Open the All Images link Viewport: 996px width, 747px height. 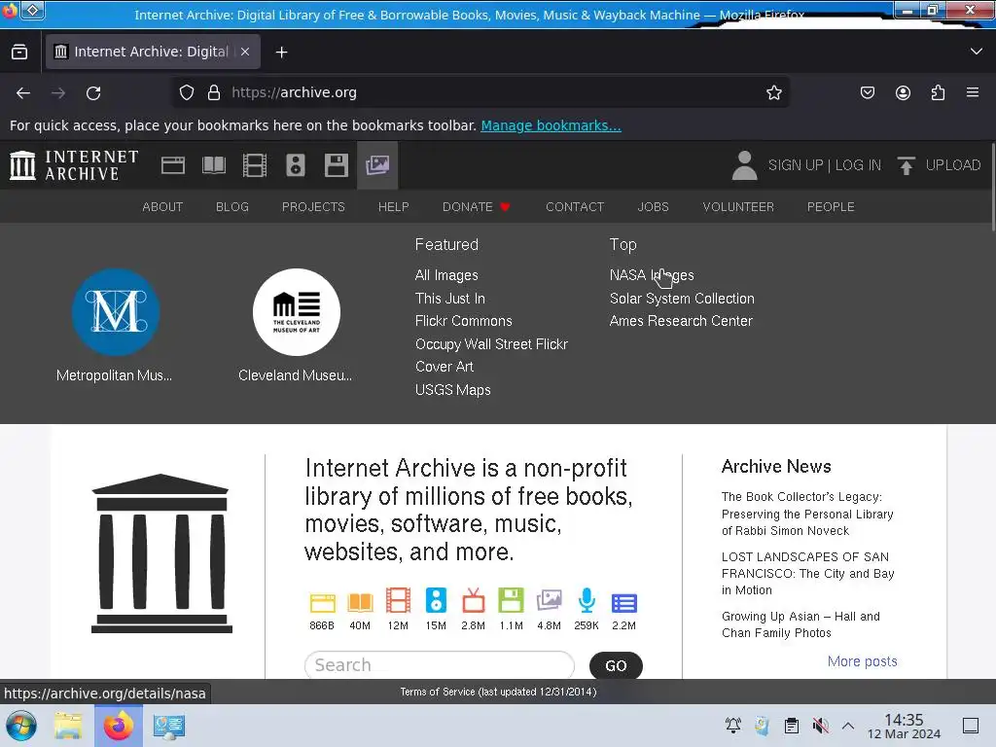click(446, 275)
